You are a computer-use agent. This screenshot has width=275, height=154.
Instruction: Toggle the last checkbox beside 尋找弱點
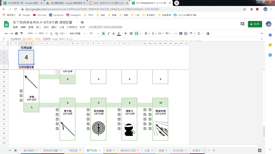pos(88,129)
